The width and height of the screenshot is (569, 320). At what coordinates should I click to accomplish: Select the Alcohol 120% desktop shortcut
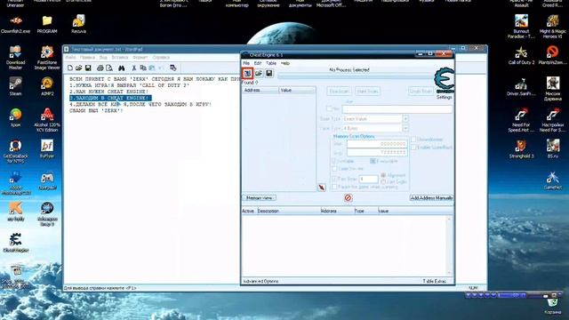(x=47, y=120)
